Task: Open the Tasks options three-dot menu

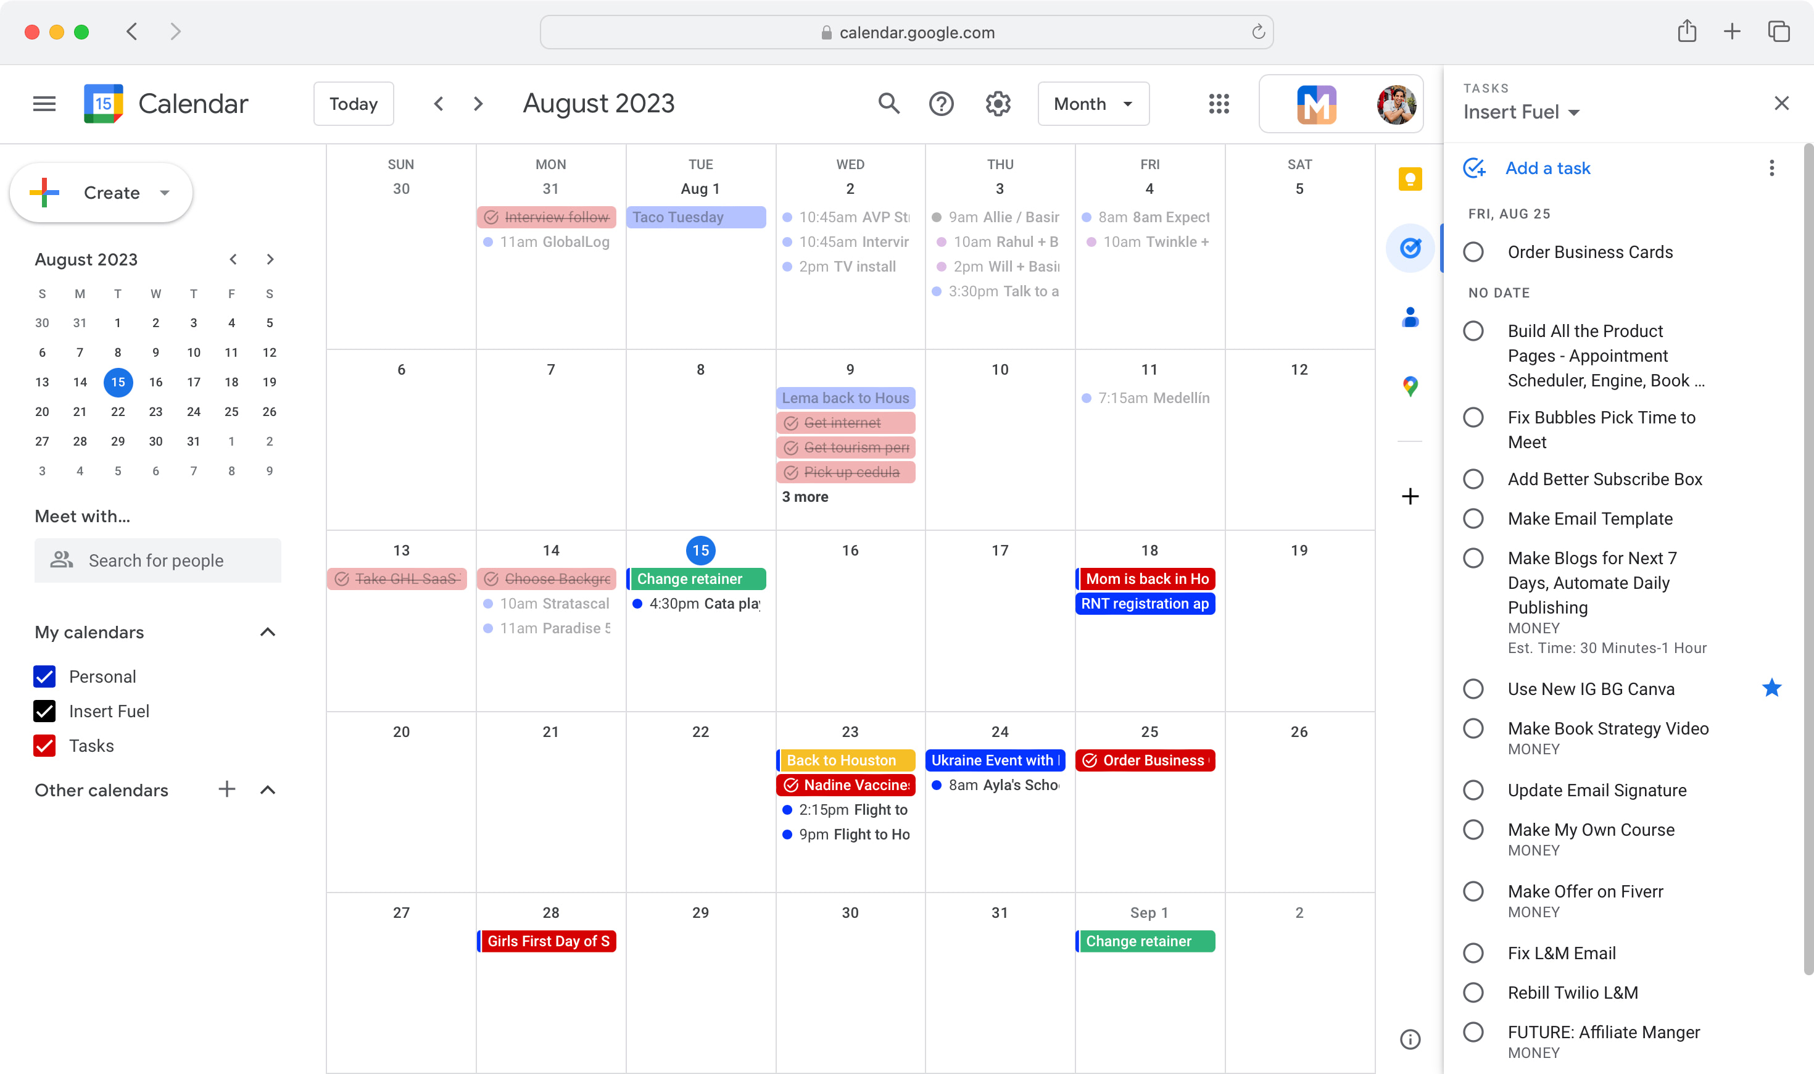Action: click(1771, 168)
